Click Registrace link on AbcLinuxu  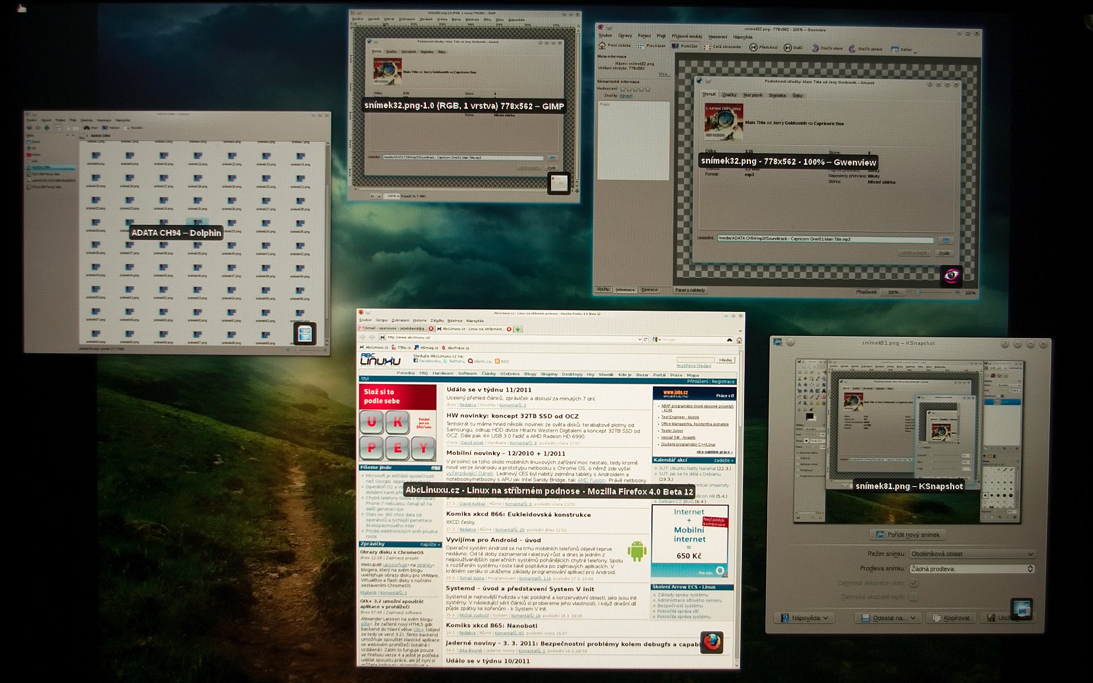(x=723, y=382)
